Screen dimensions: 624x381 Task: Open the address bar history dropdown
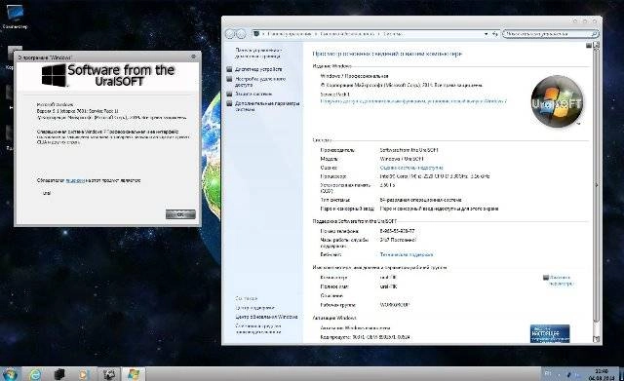(487, 34)
